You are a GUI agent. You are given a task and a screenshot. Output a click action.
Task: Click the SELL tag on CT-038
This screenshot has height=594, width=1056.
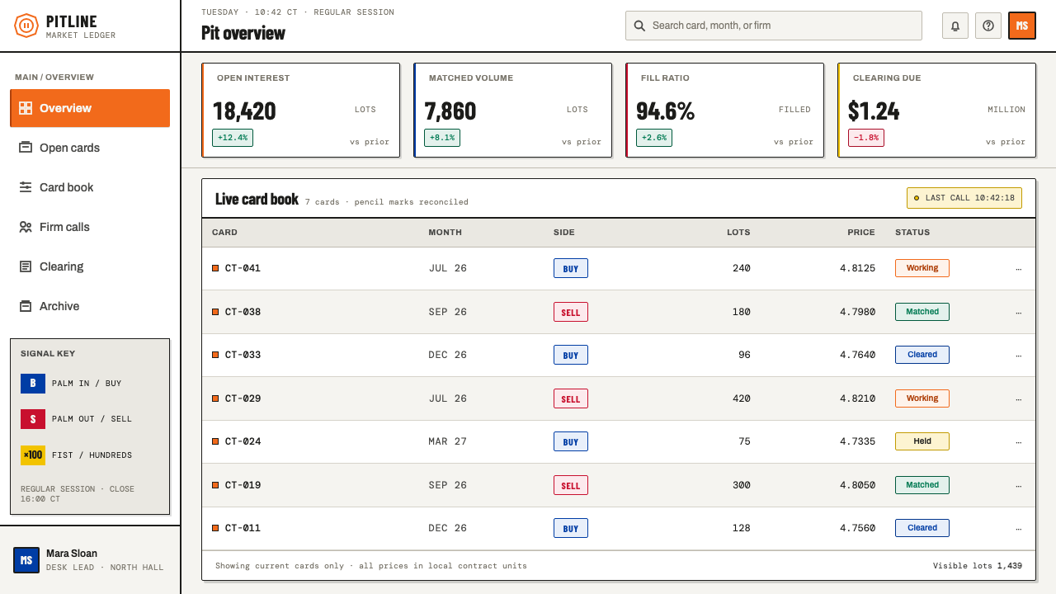[571, 312]
